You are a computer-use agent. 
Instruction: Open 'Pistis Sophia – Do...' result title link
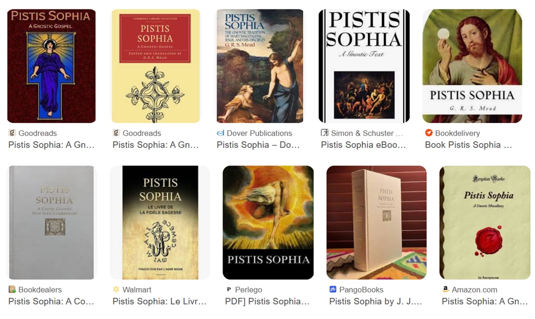258,145
